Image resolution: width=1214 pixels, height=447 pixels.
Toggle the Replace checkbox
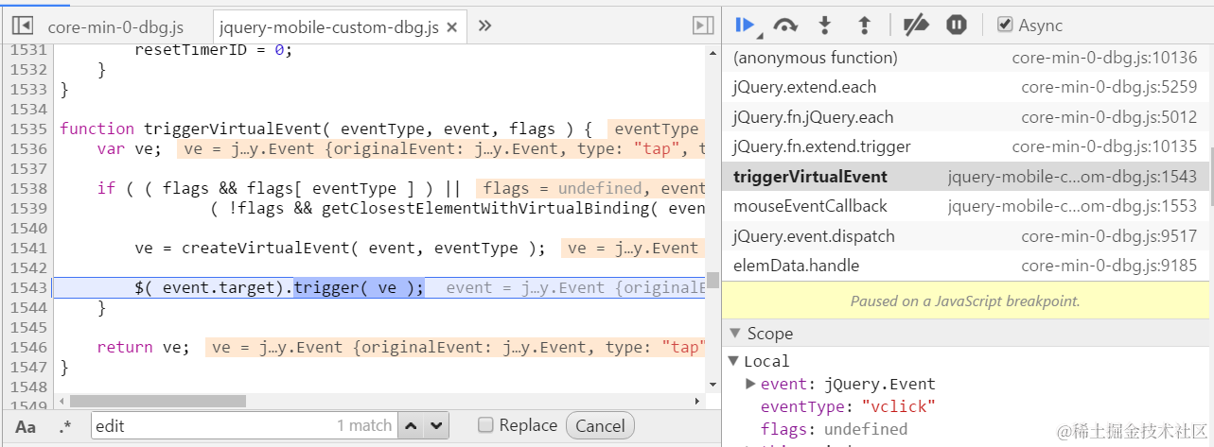pos(485,425)
